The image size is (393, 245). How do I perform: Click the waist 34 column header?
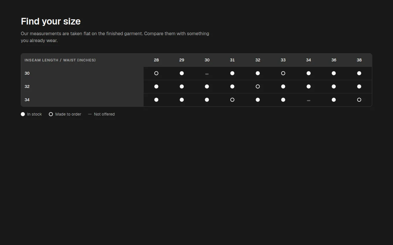point(309,60)
